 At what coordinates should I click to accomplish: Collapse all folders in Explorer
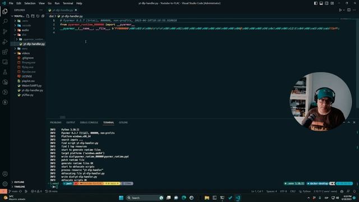(43, 16)
